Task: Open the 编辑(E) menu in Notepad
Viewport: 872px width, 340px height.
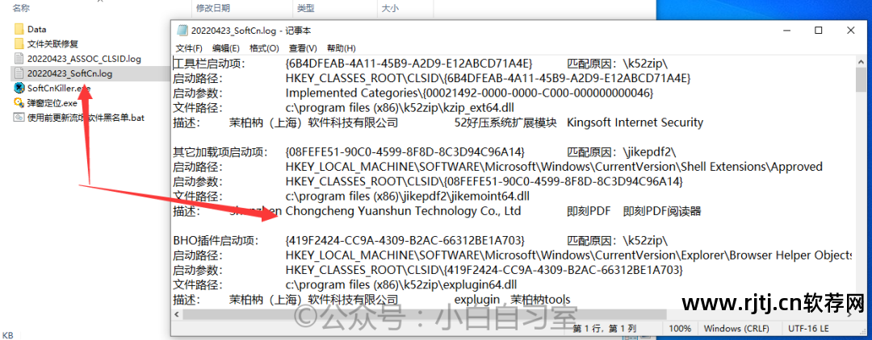Action: [226, 48]
